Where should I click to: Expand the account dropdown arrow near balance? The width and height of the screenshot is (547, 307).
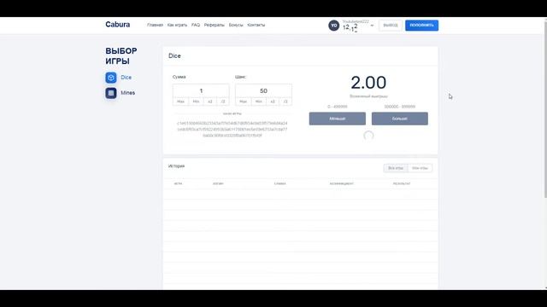click(372, 26)
